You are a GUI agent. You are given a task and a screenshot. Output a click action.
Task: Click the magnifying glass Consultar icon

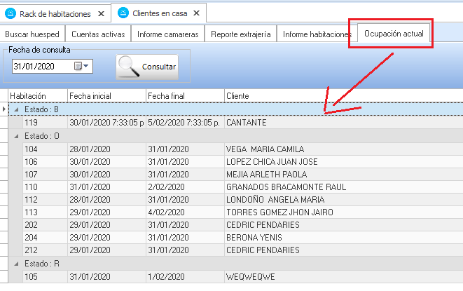129,67
